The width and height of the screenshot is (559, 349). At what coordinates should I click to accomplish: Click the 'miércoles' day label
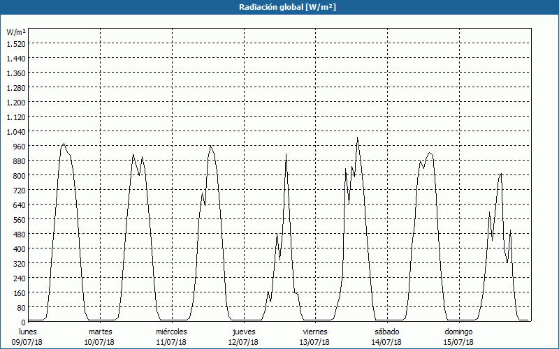[x=171, y=332]
